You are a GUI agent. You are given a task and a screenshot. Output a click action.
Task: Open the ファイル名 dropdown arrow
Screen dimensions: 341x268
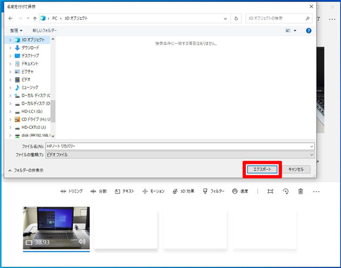point(311,146)
